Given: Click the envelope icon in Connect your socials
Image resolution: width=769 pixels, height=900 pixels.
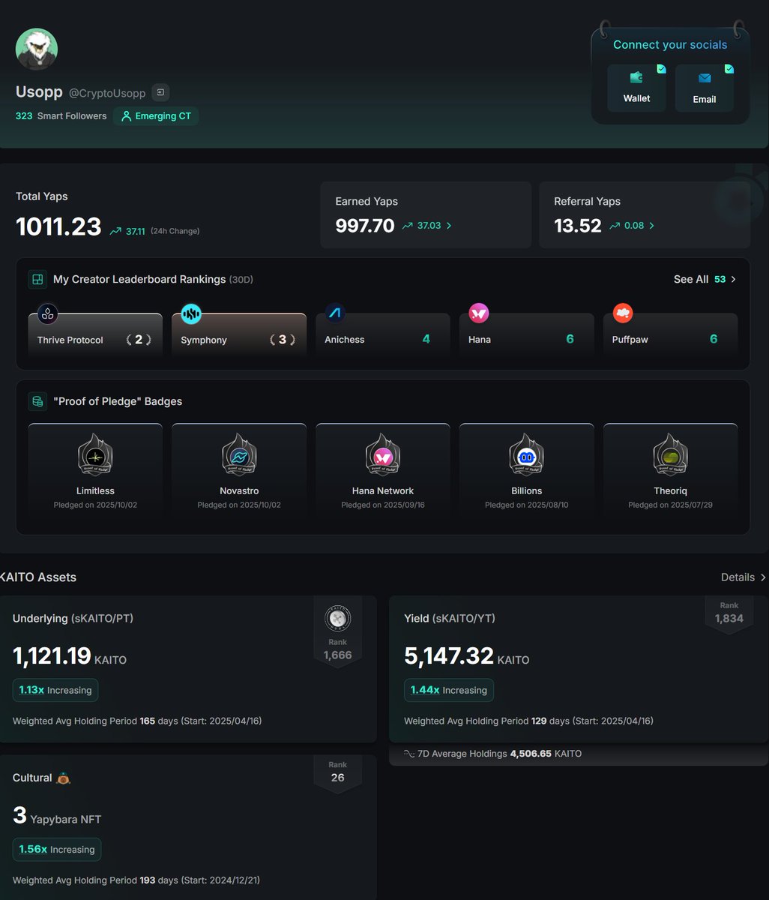Looking at the screenshot, I should [x=705, y=78].
